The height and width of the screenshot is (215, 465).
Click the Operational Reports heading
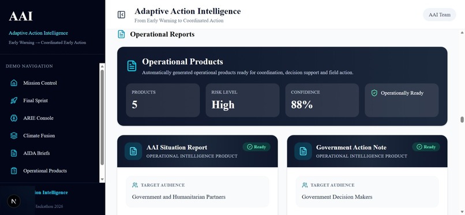tap(162, 35)
